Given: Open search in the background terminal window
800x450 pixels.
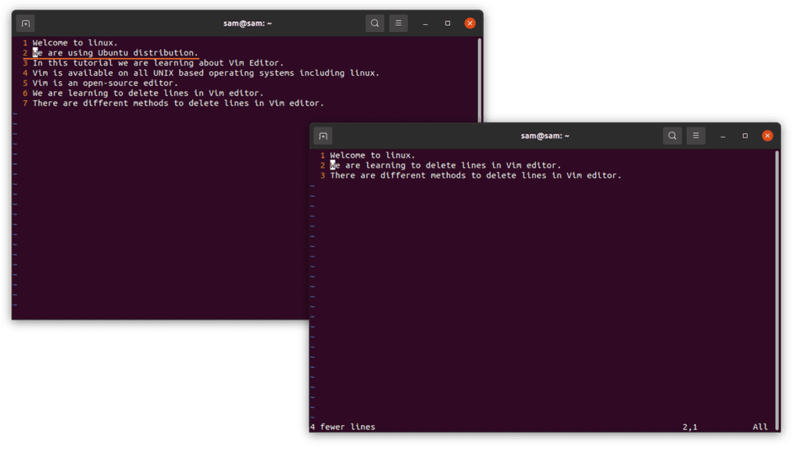Looking at the screenshot, I should 374,23.
